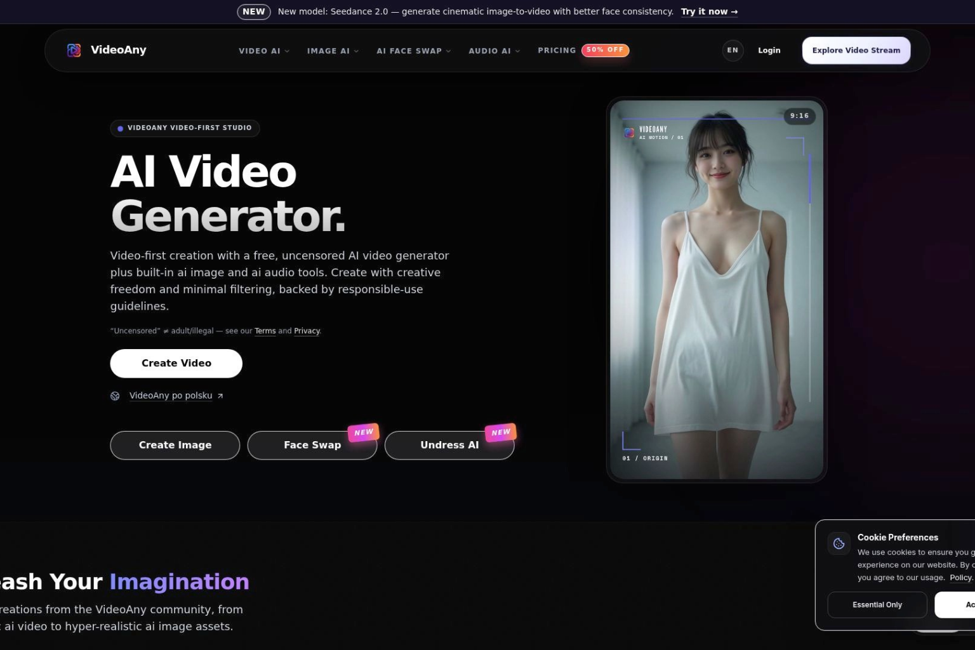The image size is (975, 650).
Task: Open the Audio AI dropdown menu
Action: tap(494, 51)
